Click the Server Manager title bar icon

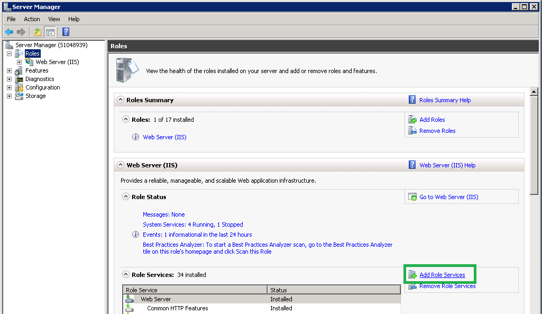click(x=7, y=6)
